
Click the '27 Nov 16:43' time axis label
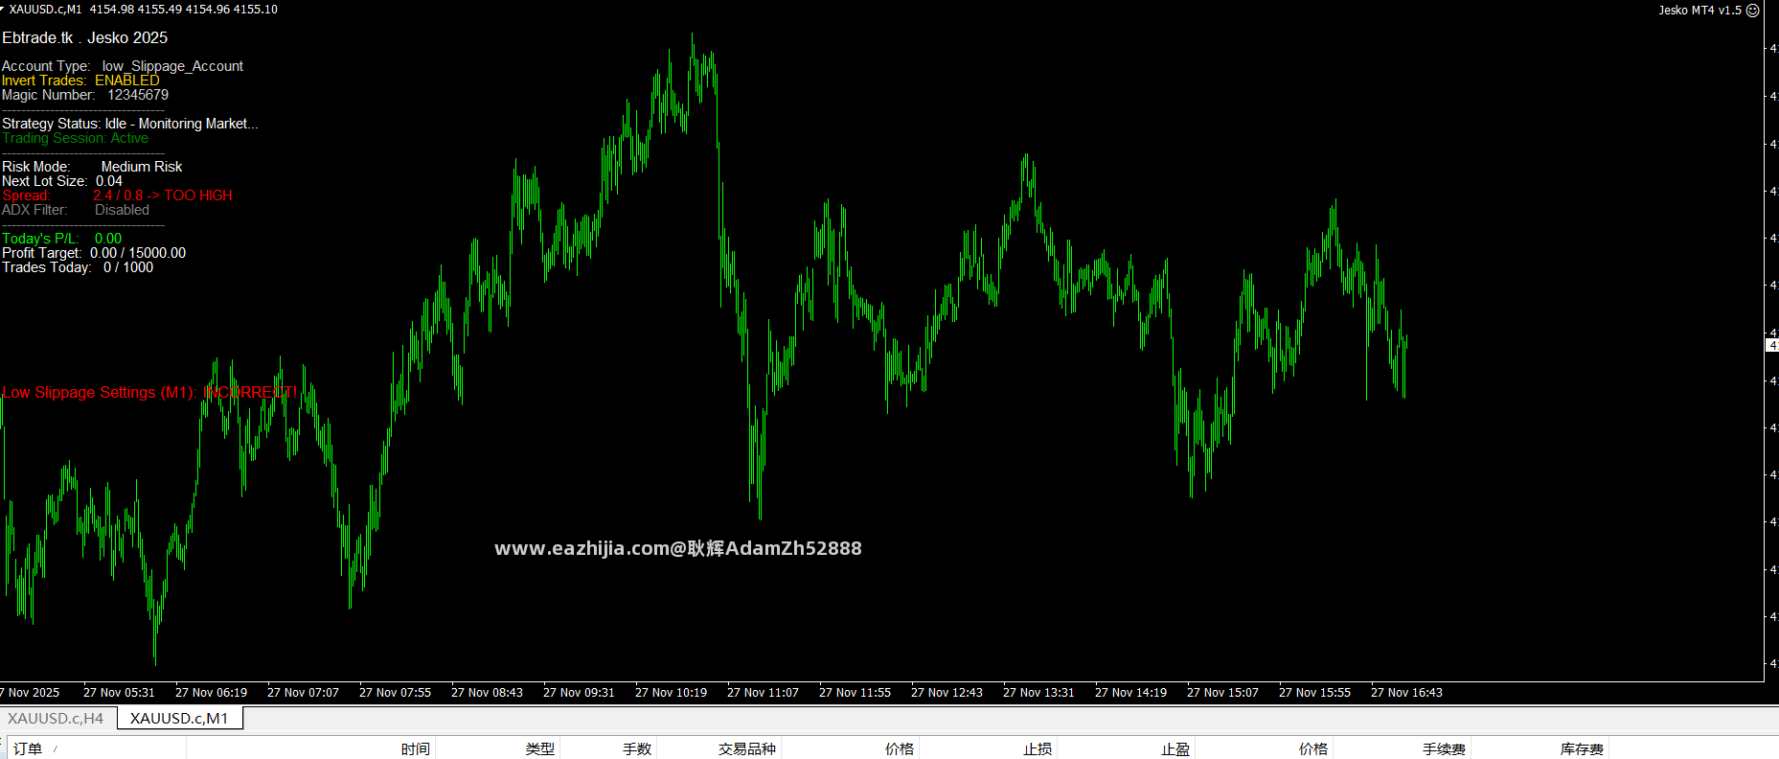[1406, 693]
